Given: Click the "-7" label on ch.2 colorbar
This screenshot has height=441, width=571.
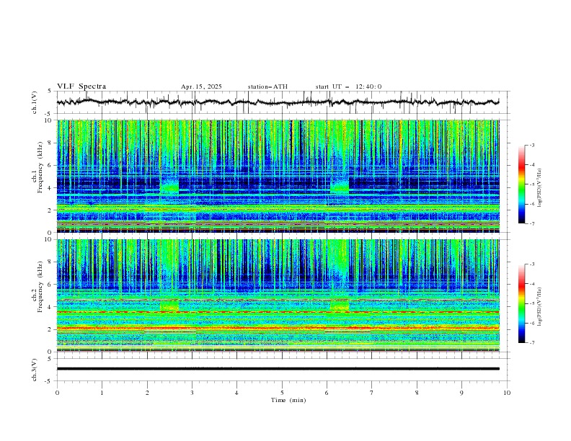Looking at the screenshot, I should pyautogui.click(x=531, y=342).
